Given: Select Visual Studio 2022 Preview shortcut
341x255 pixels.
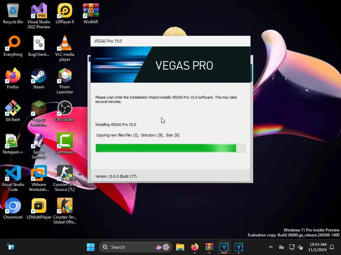Looking at the screenshot, I should [x=39, y=16].
